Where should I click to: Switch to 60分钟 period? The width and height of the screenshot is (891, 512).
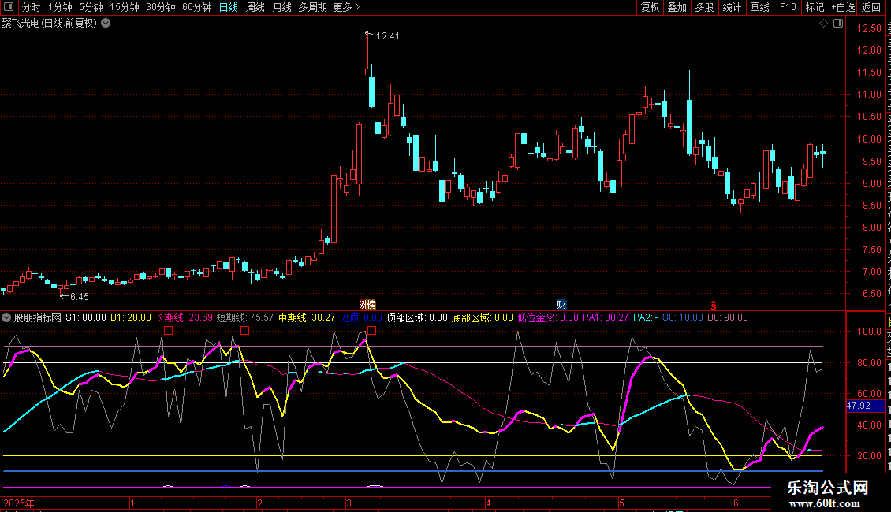click(x=197, y=7)
